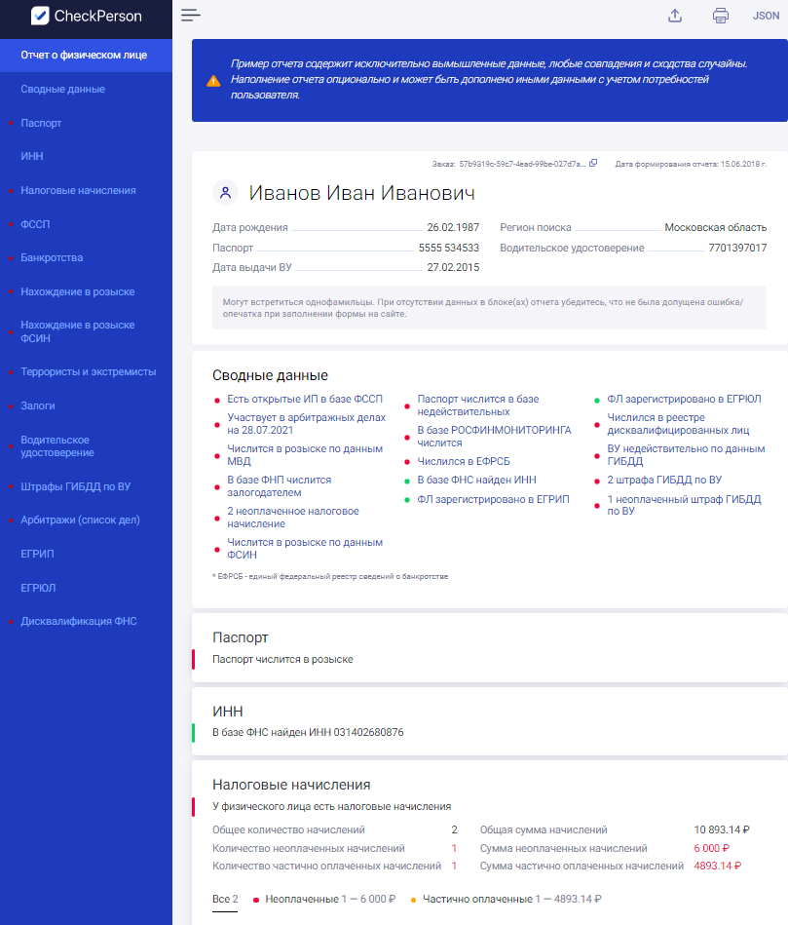Viewport: 788px width, 925px height.
Task: Click 'Числится в розыске по данным МВД'
Action: [305, 455]
